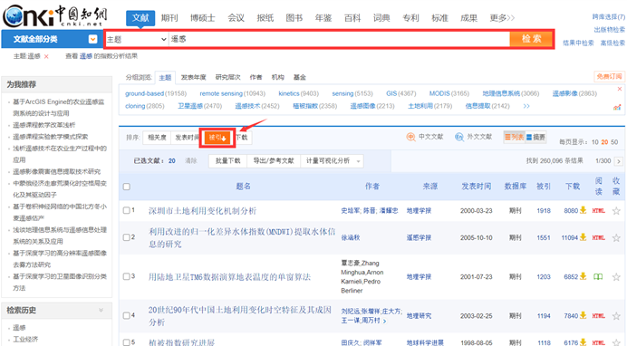This screenshot has height=346, width=627.
Task: Expand more keyword groups with >> arrow
Action: 526,106
